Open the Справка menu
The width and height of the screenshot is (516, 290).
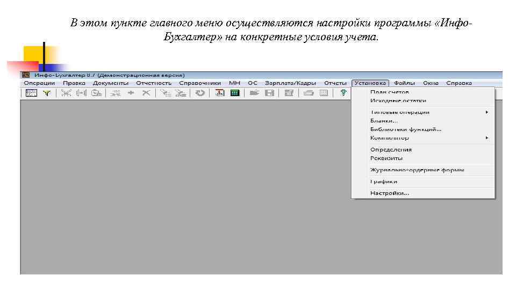pos(459,83)
